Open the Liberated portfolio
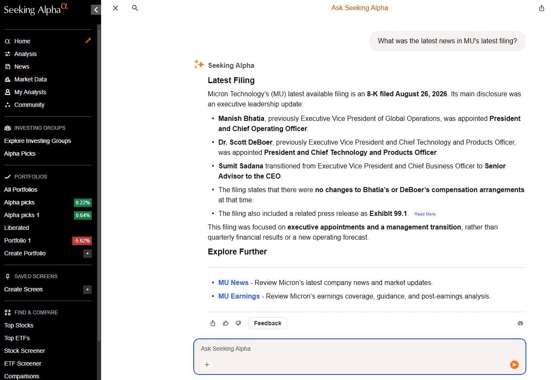Image resolution: width=551 pixels, height=380 pixels. (17, 228)
